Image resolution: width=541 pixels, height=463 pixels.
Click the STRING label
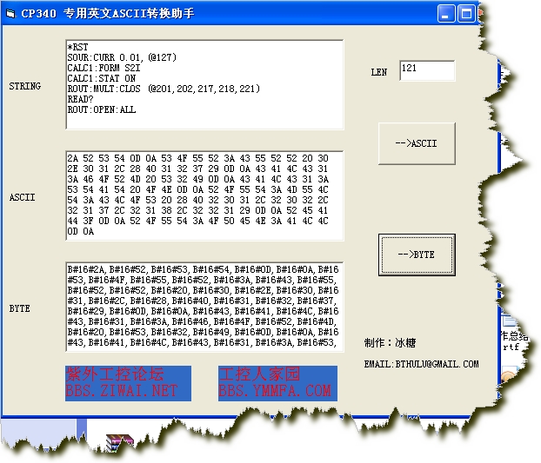pyautogui.click(x=24, y=86)
